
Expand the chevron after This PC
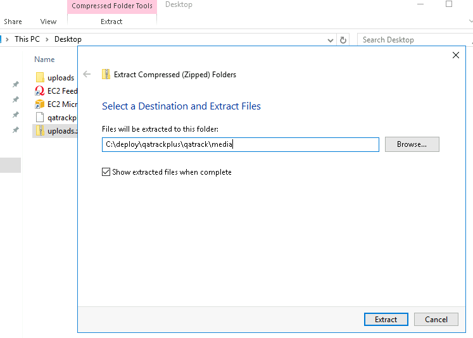pos(47,39)
